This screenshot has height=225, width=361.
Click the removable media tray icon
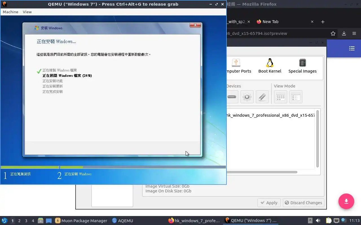click(x=310, y=220)
